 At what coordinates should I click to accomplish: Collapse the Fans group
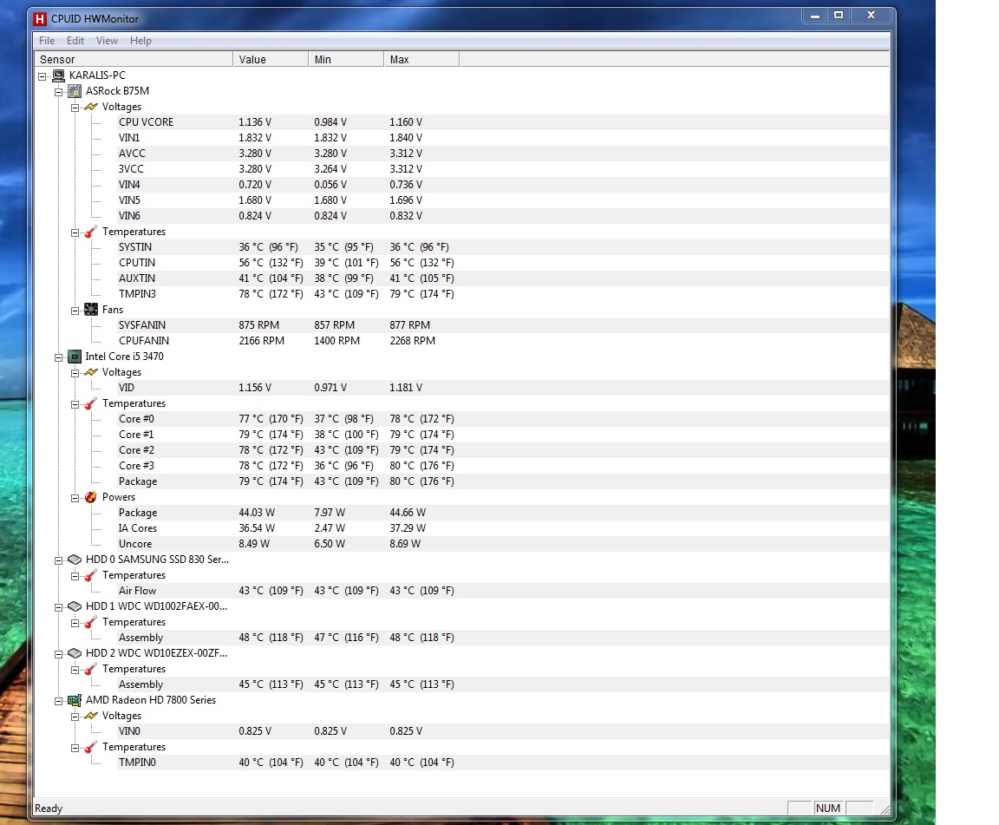point(75,311)
